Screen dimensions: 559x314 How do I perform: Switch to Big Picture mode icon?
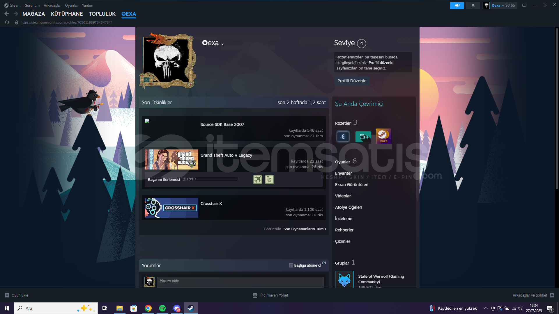click(x=524, y=6)
